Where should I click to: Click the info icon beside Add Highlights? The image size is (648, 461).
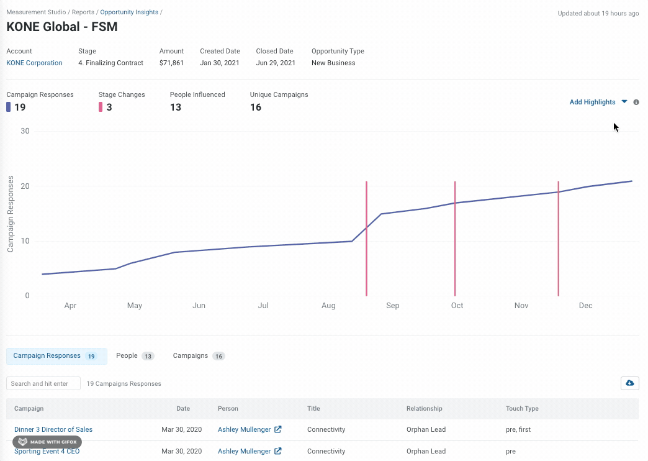pos(636,103)
